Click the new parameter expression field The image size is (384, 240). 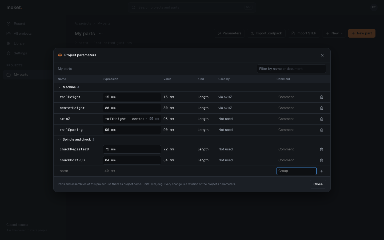(x=132, y=171)
